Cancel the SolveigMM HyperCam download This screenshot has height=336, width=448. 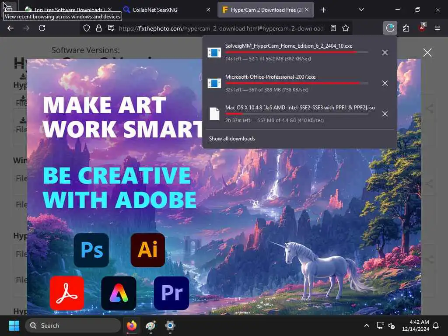(385, 52)
